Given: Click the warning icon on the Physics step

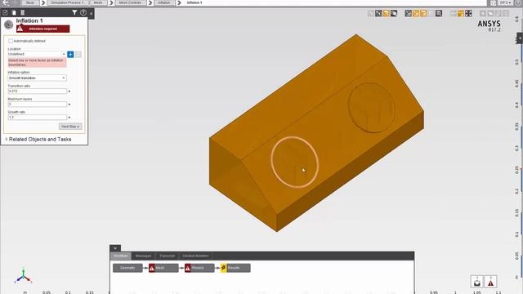Looking at the screenshot, I should point(188,268).
